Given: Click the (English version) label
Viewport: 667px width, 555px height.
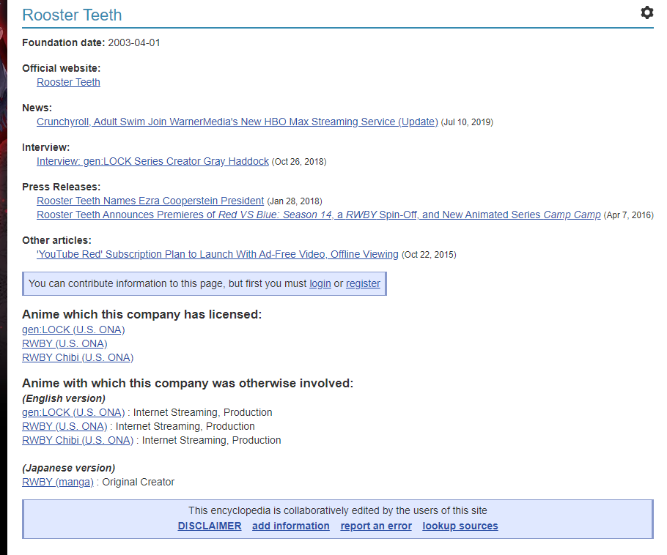Looking at the screenshot, I should [64, 398].
